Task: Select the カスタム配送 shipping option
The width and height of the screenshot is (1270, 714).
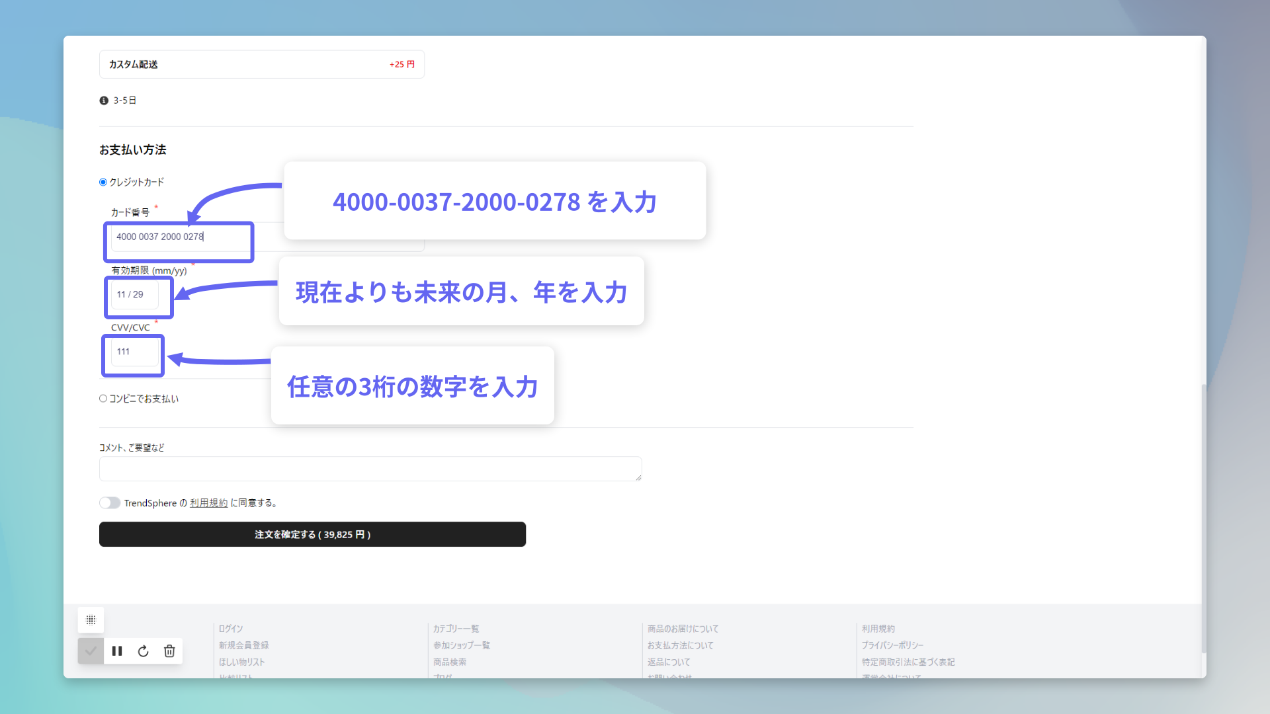Action: point(261,65)
